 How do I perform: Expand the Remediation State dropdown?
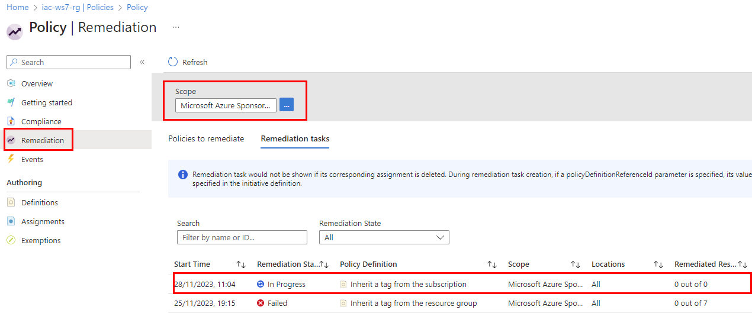tap(384, 237)
